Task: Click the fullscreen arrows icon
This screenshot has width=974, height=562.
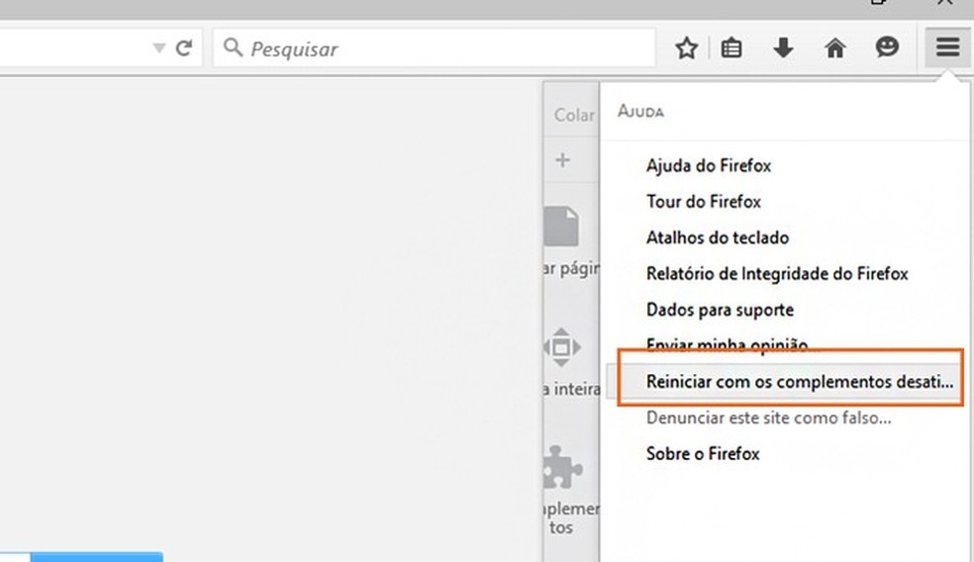Action: [x=561, y=347]
